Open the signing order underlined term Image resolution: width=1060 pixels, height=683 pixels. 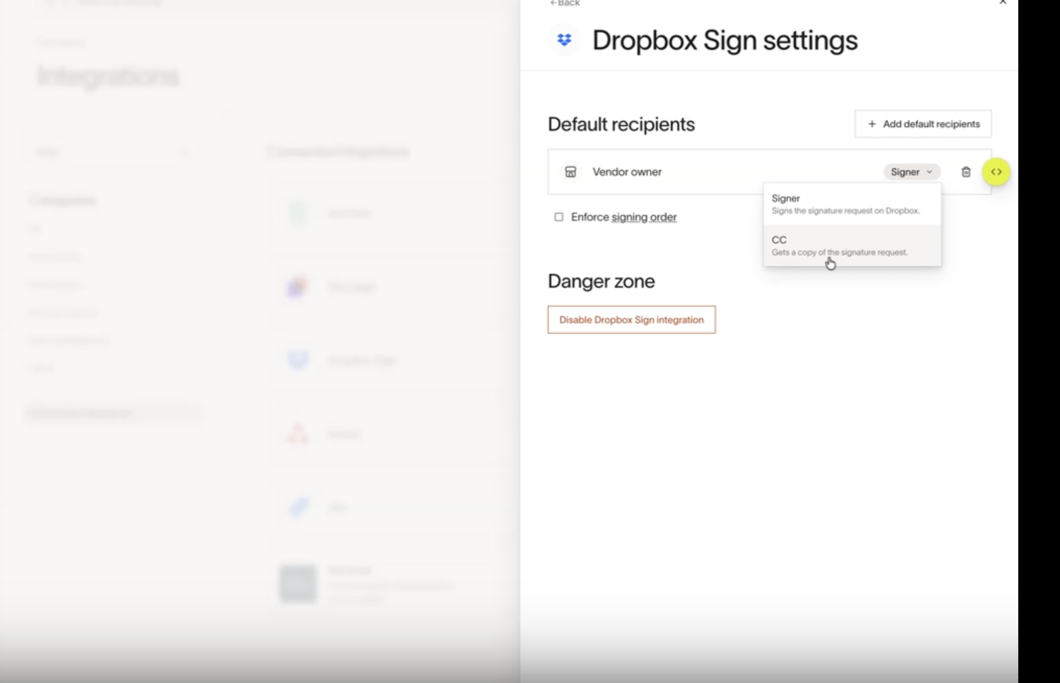click(x=644, y=217)
